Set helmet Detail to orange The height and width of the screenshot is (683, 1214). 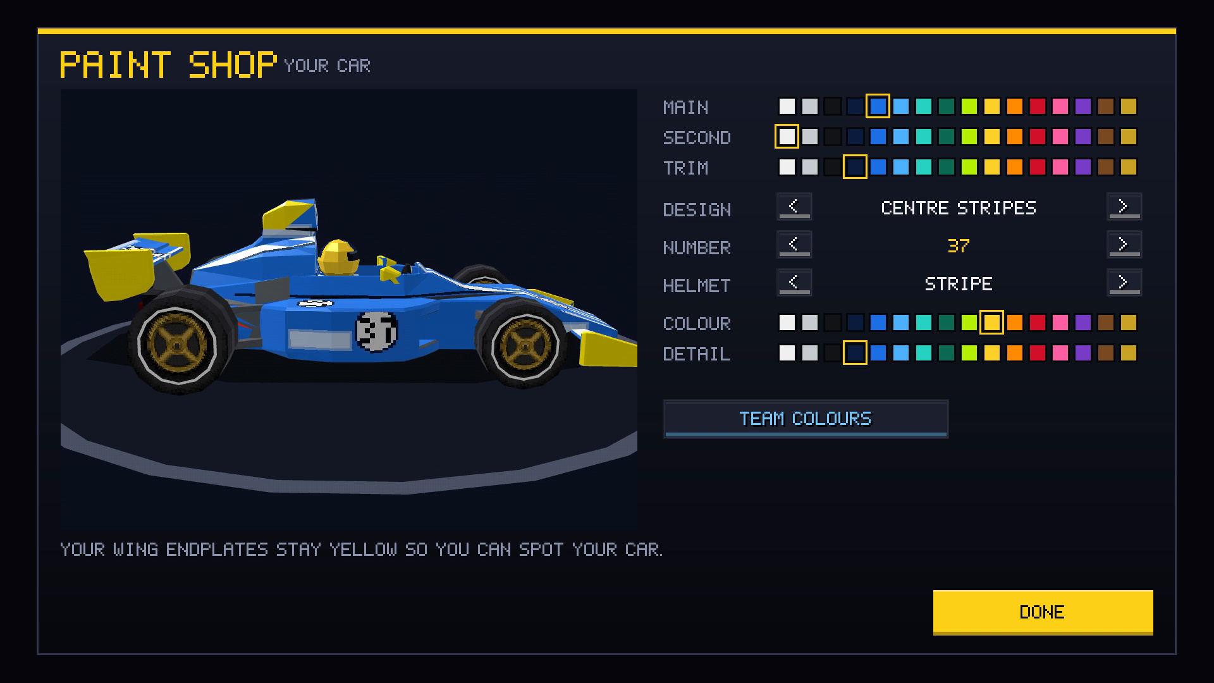1015,353
